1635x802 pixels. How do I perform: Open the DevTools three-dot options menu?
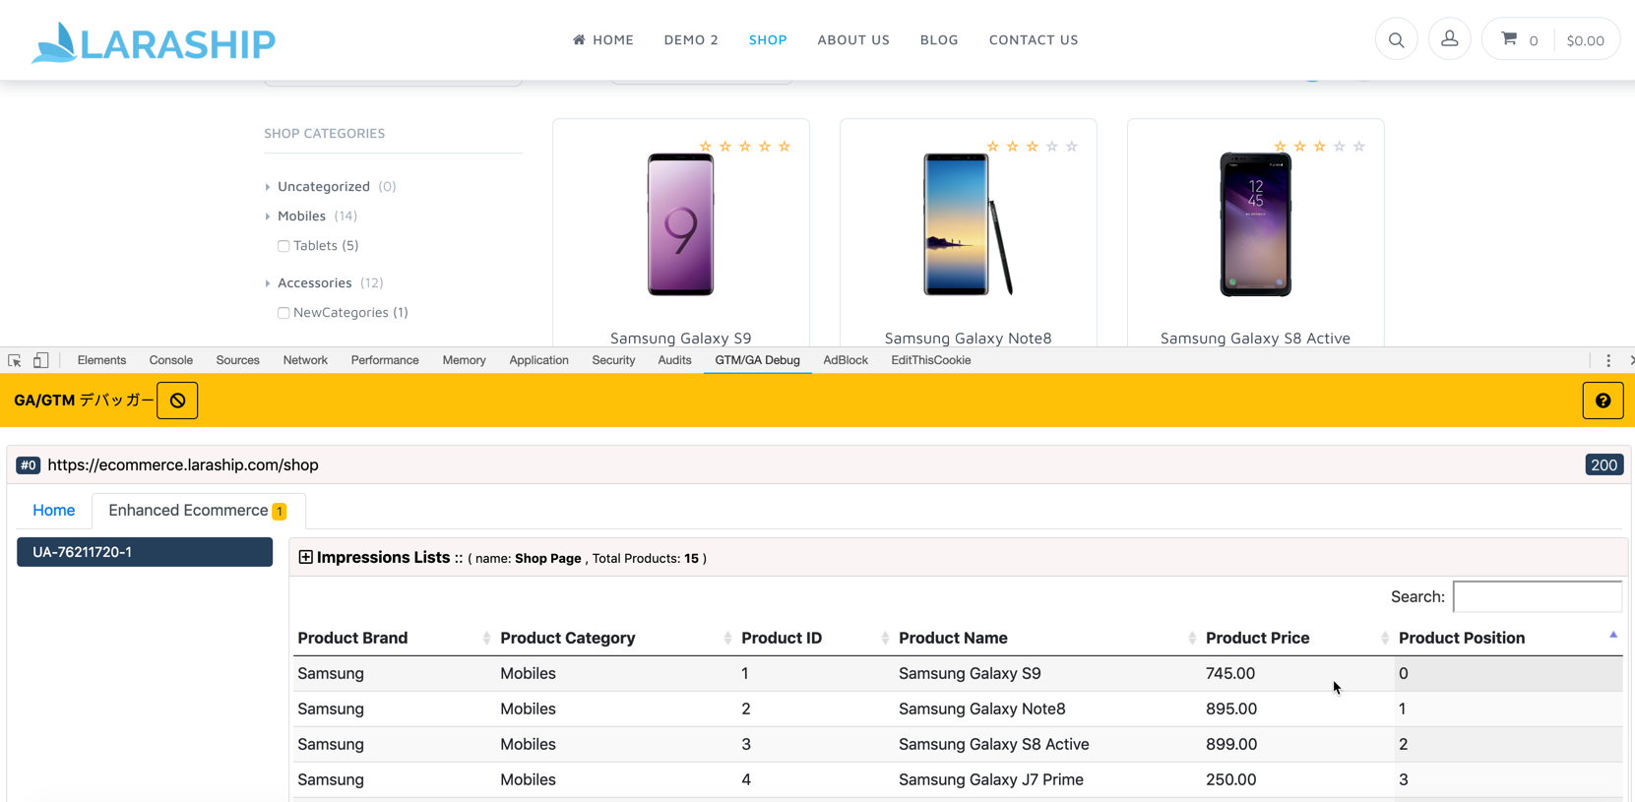tap(1608, 360)
